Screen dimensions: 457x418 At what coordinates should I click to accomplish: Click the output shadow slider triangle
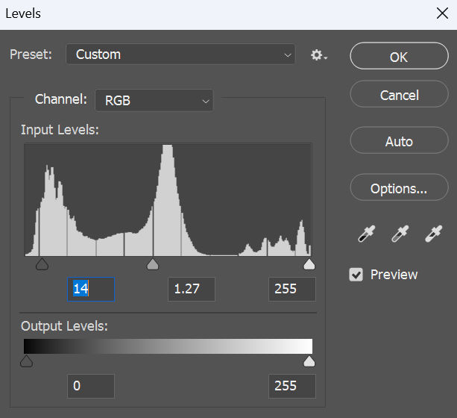click(x=26, y=361)
